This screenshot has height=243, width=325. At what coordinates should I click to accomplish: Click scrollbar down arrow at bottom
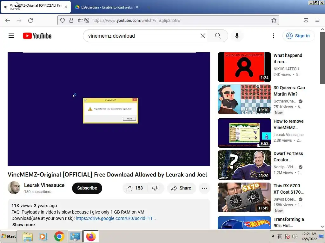(x=322, y=227)
